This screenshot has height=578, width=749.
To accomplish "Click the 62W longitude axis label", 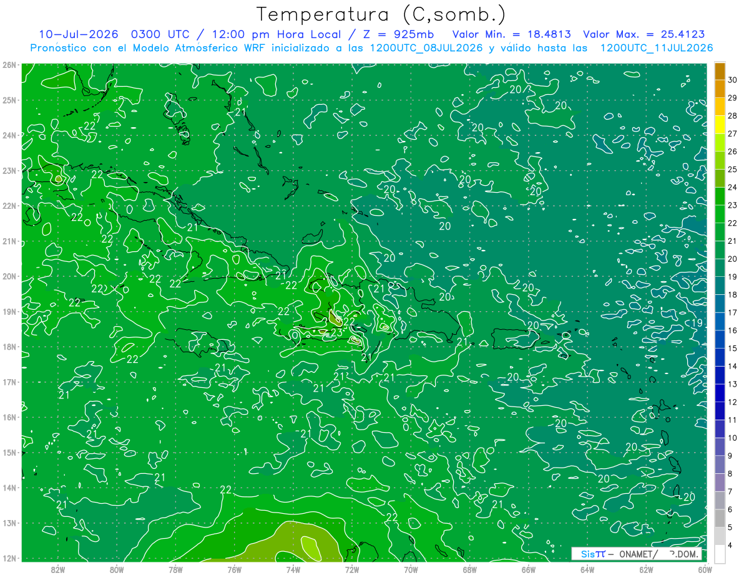I will point(646,569).
